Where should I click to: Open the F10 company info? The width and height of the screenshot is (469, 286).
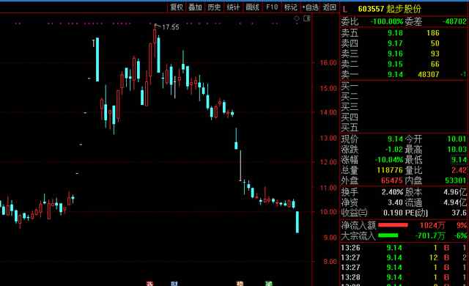point(272,7)
